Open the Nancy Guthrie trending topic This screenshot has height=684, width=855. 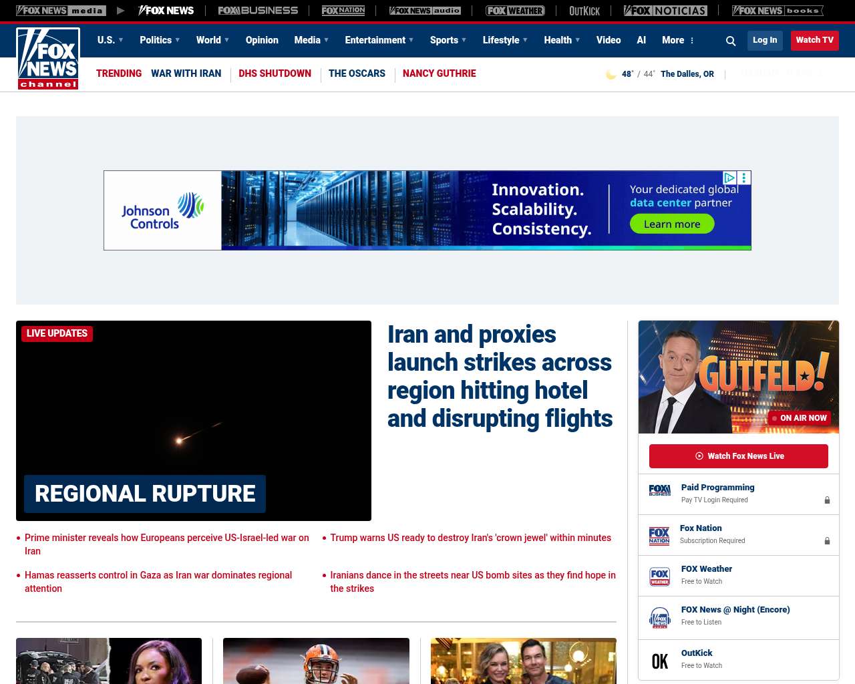(x=440, y=73)
